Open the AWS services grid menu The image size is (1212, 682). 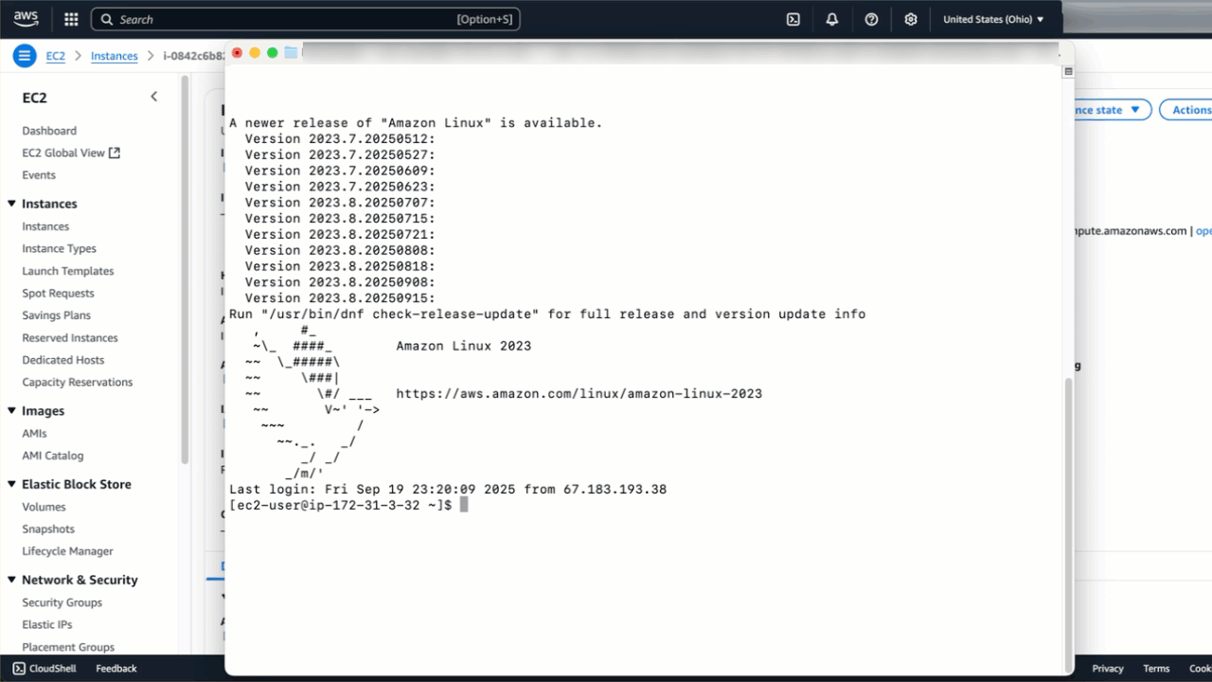click(x=71, y=19)
